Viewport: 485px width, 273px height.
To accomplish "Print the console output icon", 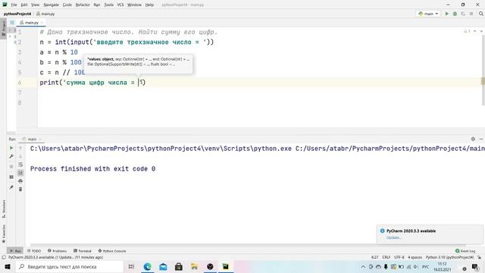I will (20, 180).
